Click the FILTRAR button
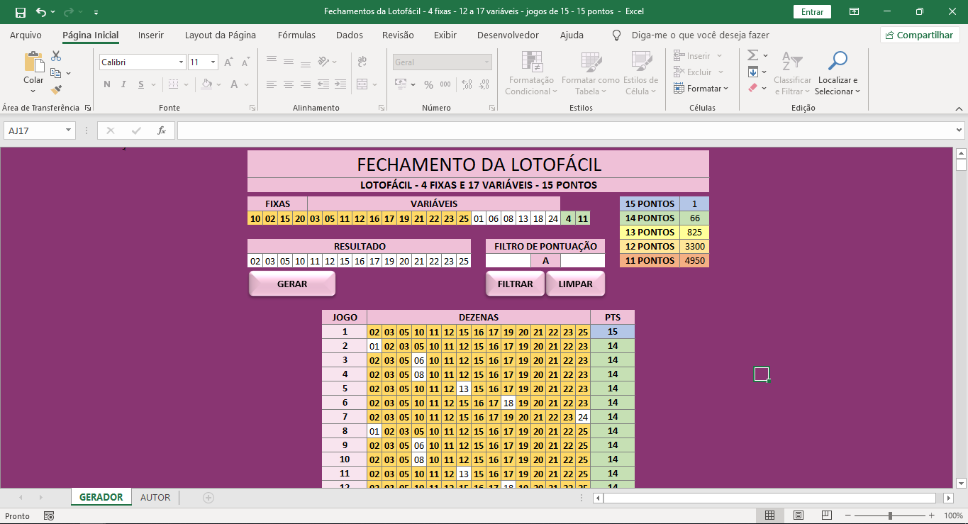 point(516,284)
